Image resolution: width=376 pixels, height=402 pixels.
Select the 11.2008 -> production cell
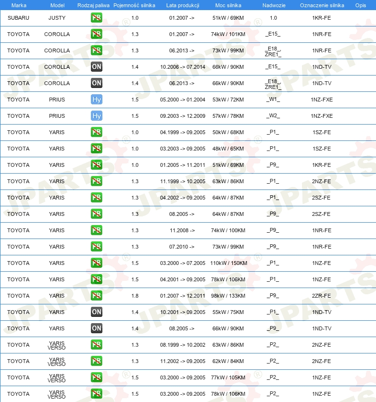pyautogui.click(x=182, y=230)
